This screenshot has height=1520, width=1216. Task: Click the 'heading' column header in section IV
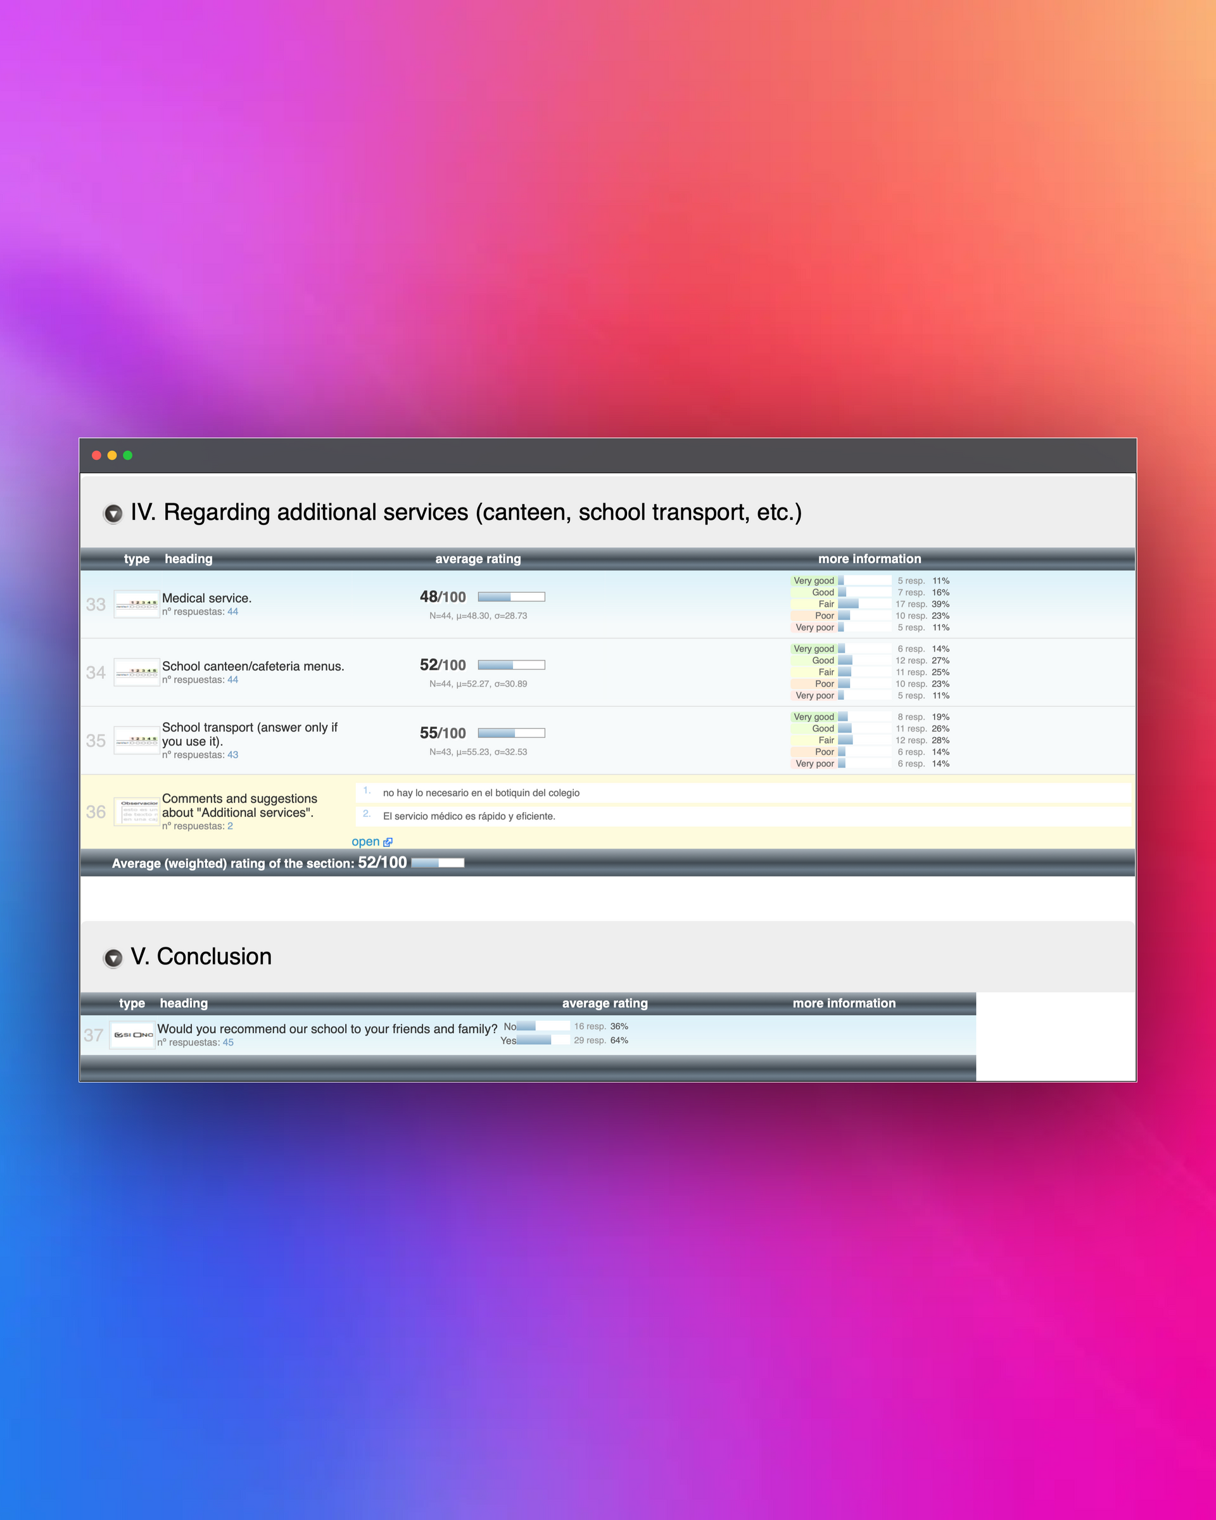[x=188, y=559]
